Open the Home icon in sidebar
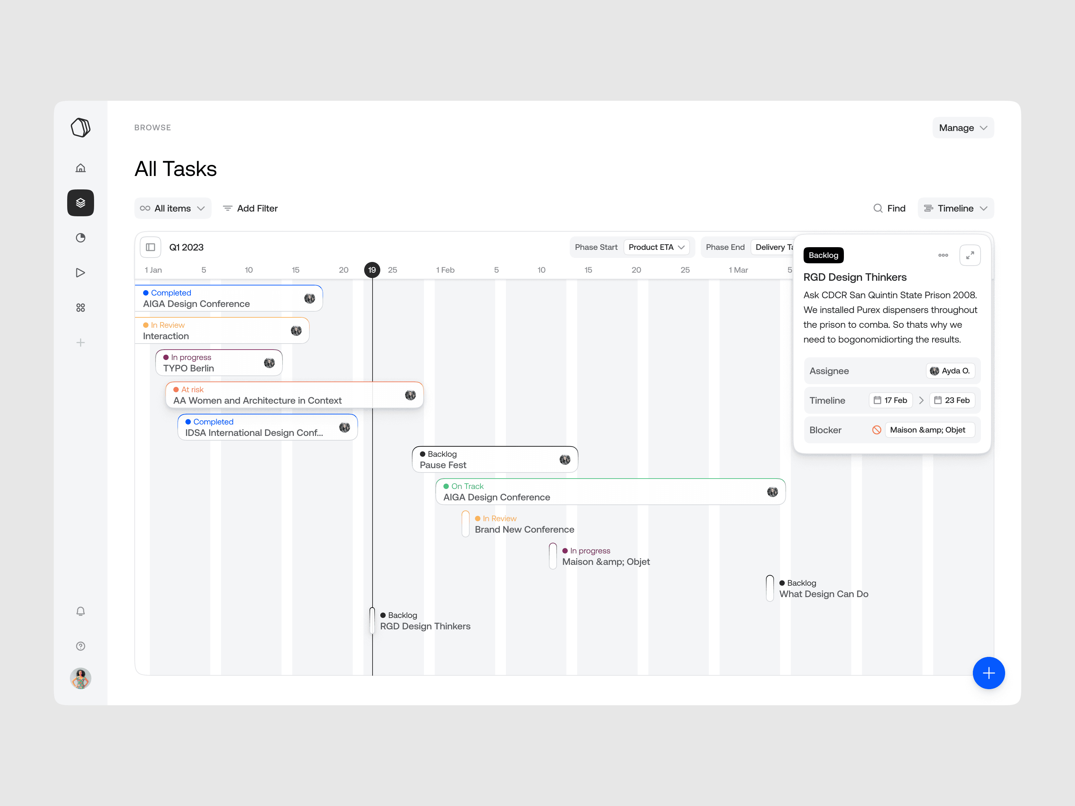 coord(81,168)
